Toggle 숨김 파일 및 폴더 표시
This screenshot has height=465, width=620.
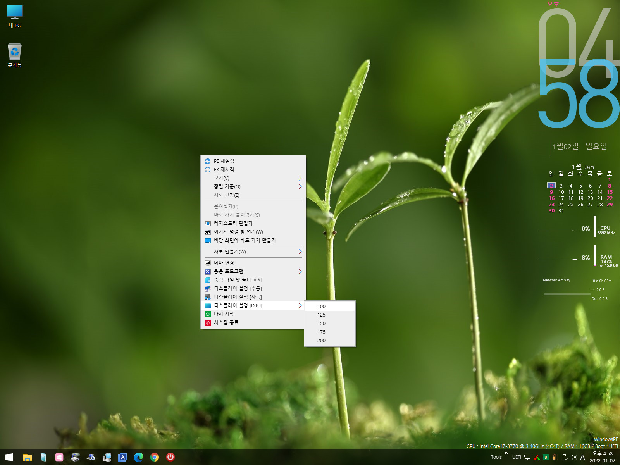tap(253, 280)
